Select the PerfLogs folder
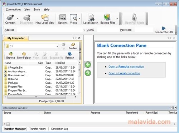179x133 pixels. point(13,83)
